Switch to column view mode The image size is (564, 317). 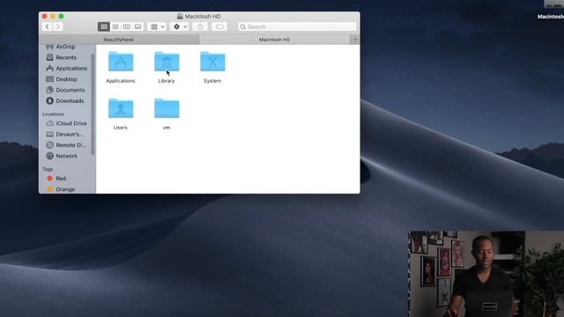click(127, 26)
